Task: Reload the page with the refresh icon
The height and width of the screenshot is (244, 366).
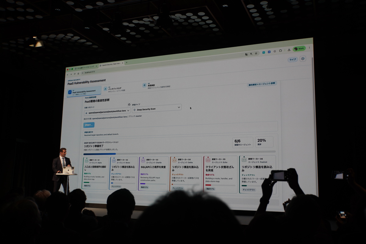Action: click(74, 74)
